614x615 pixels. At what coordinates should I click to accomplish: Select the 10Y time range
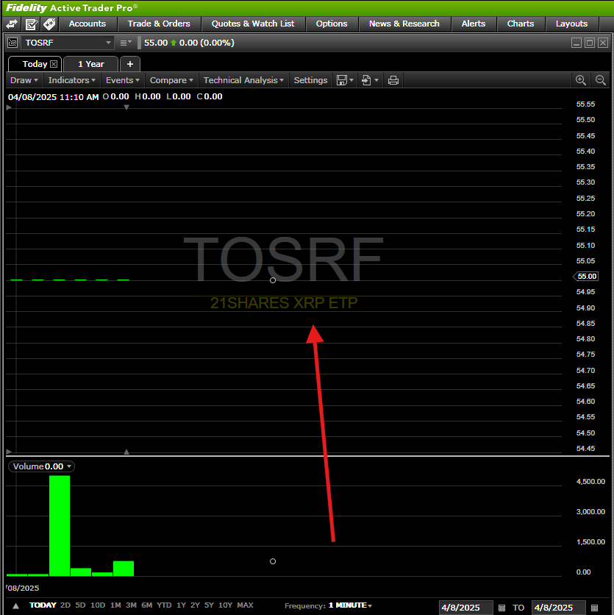pyautogui.click(x=226, y=605)
